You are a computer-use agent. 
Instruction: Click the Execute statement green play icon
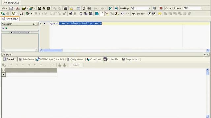click(3, 13)
